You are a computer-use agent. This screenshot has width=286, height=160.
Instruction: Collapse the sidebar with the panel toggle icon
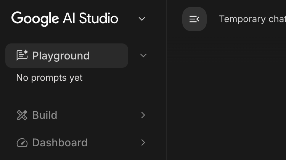(x=194, y=19)
